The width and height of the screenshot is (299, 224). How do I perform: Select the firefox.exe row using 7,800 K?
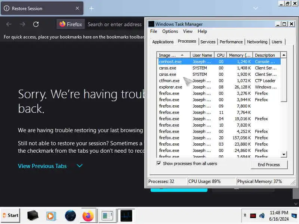pos(219,106)
